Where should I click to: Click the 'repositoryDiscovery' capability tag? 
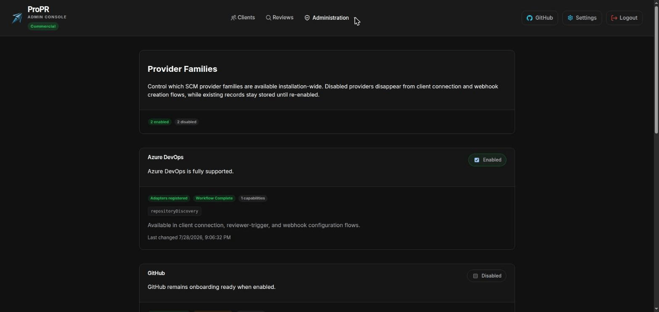pos(174,211)
